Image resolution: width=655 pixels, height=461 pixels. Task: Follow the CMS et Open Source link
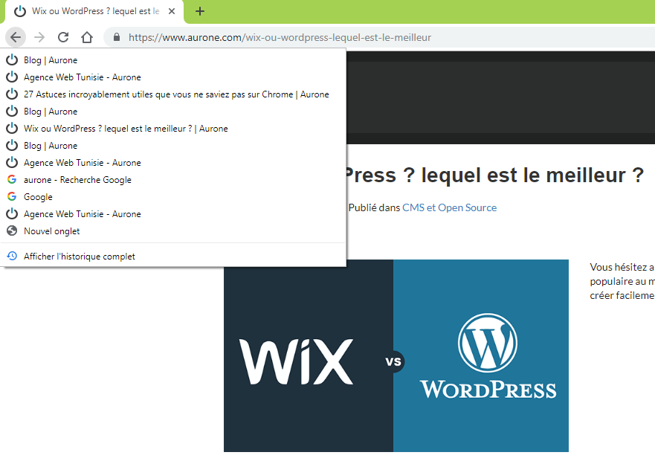[450, 207]
